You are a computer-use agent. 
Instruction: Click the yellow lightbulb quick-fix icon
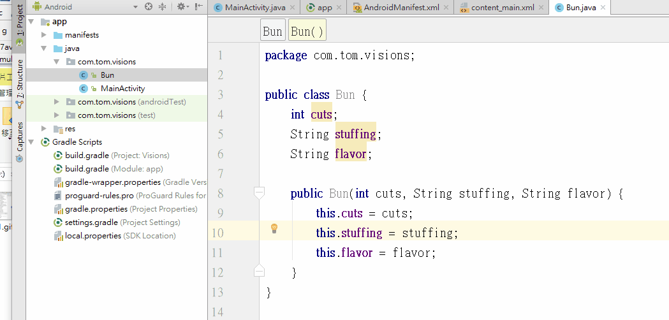tap(274, 228)
